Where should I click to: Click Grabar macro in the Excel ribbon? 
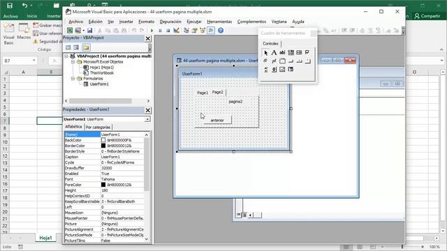click(47, 25)
